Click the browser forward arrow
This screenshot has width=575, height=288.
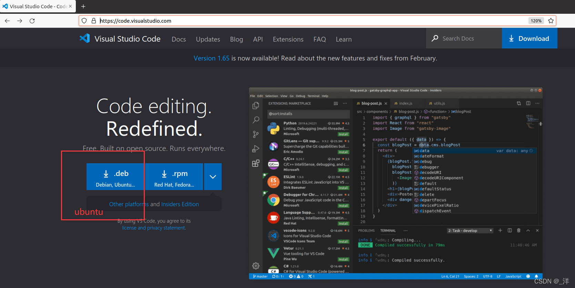pos(20,21)
